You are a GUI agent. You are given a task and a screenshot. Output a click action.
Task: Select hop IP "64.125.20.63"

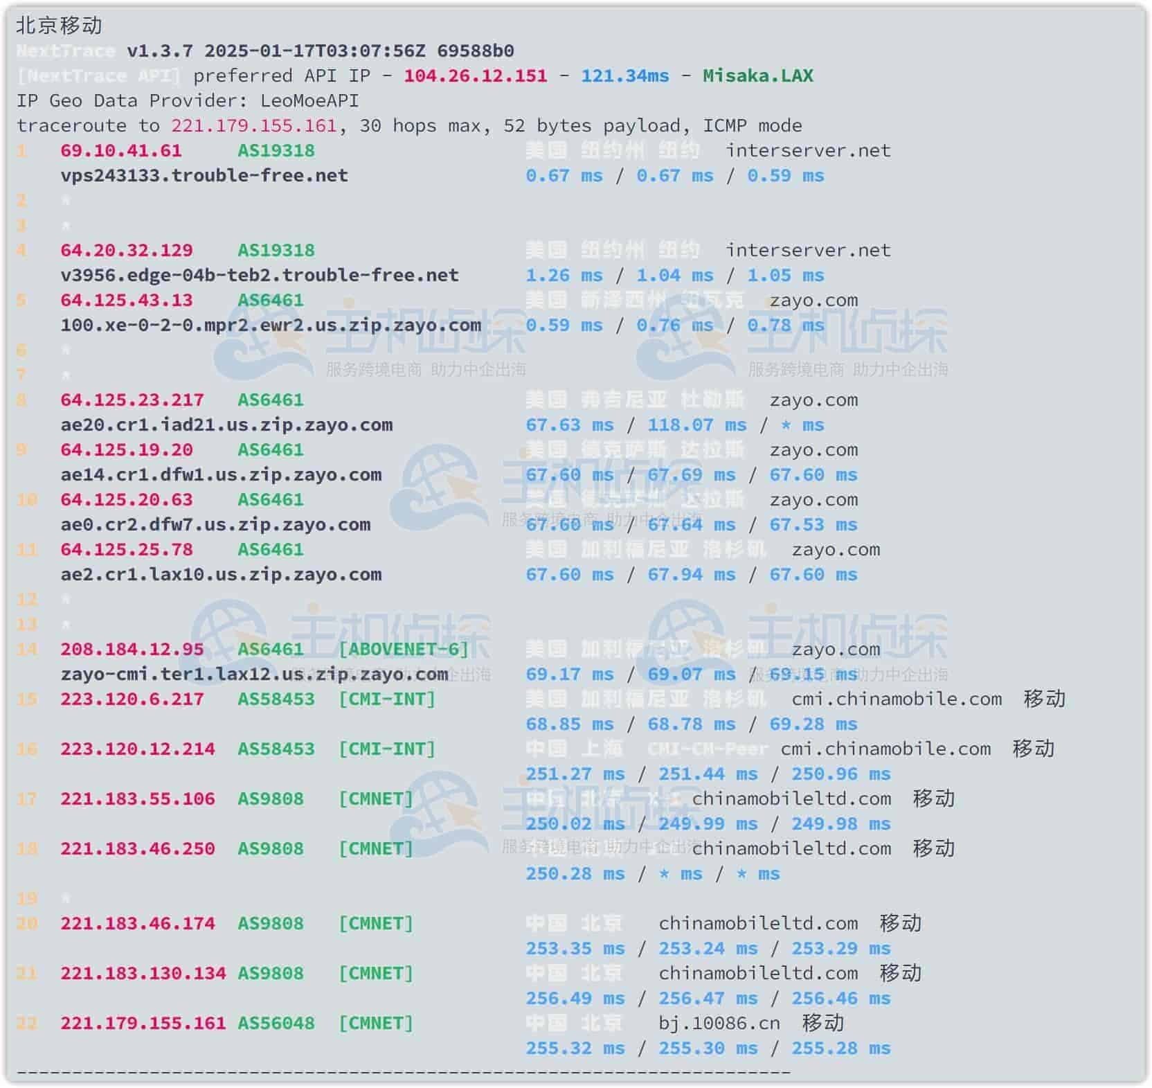(x=127, y=499)
